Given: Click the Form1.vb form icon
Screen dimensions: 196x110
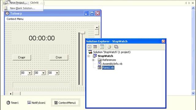Looking at the screenshot, I should pyautogui.click(x=100, y=68).
